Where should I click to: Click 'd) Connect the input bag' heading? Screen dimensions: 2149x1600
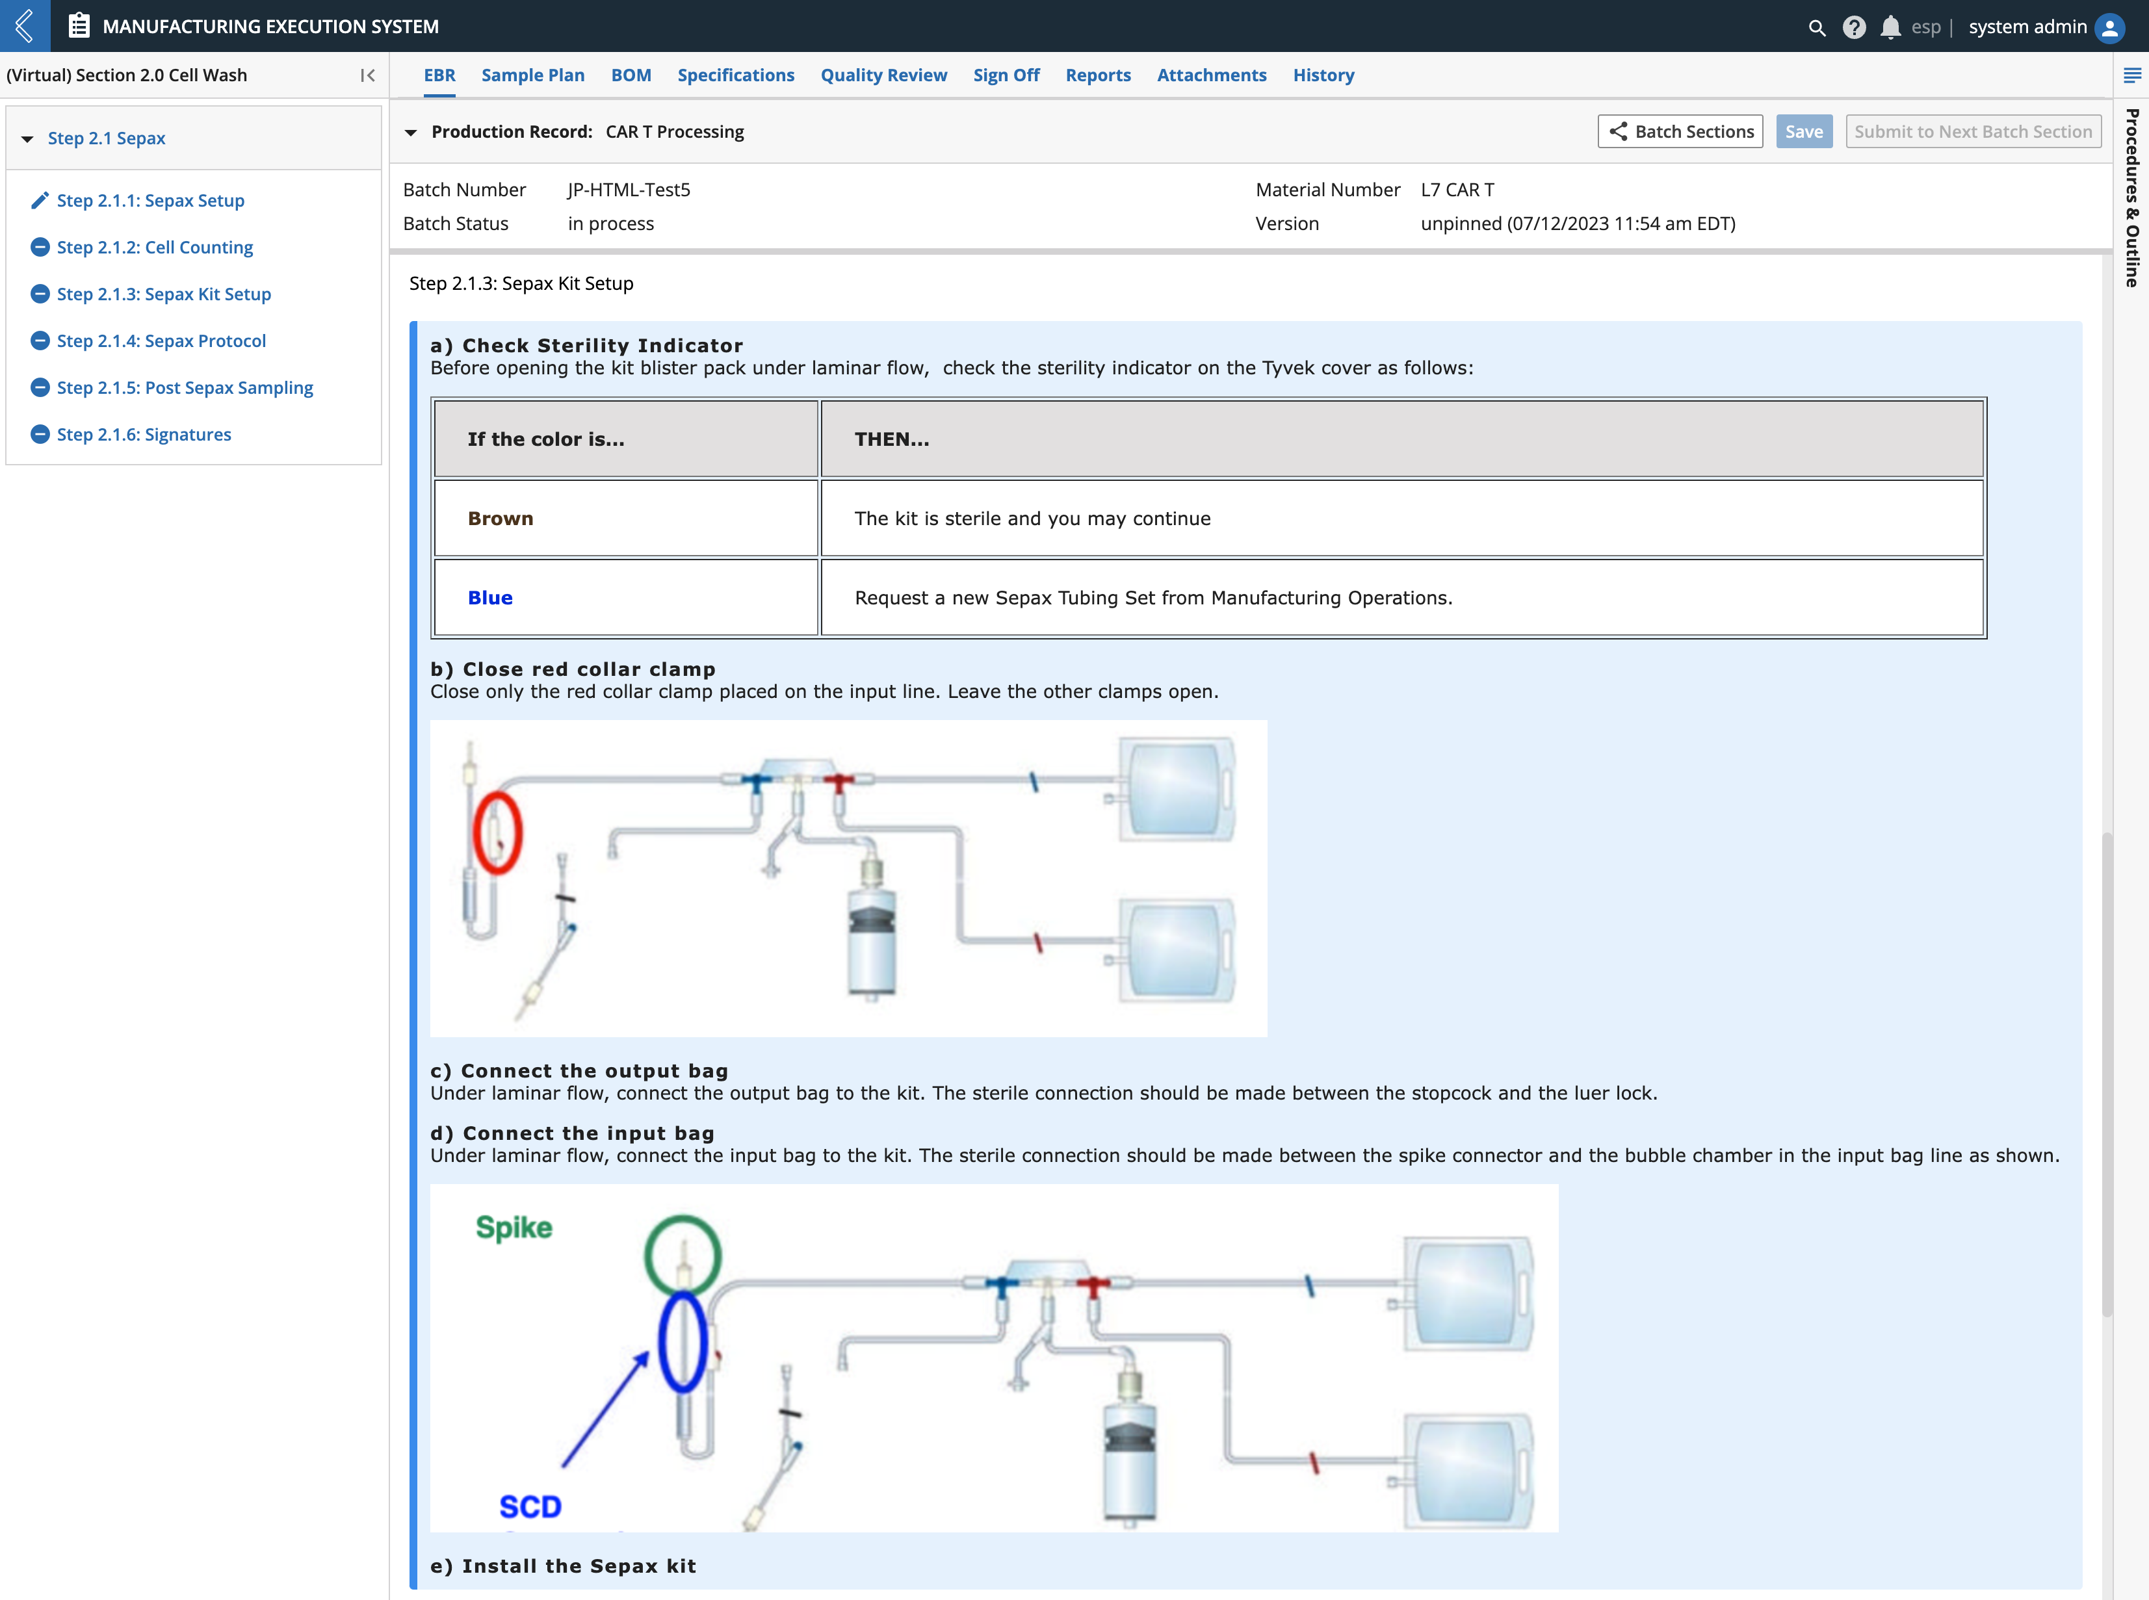click(x=573, y=1133)
